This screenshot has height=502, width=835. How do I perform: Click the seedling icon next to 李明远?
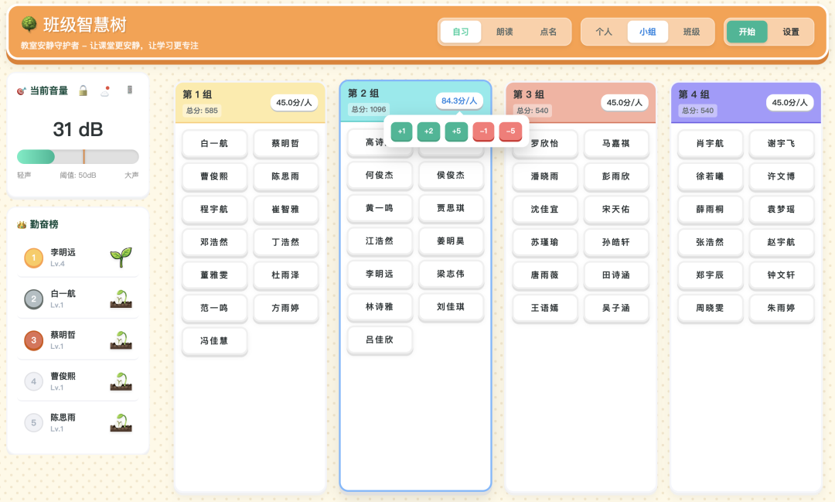click(122, 255)
